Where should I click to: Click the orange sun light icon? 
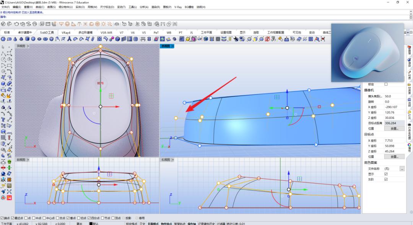tap(104, 24)
